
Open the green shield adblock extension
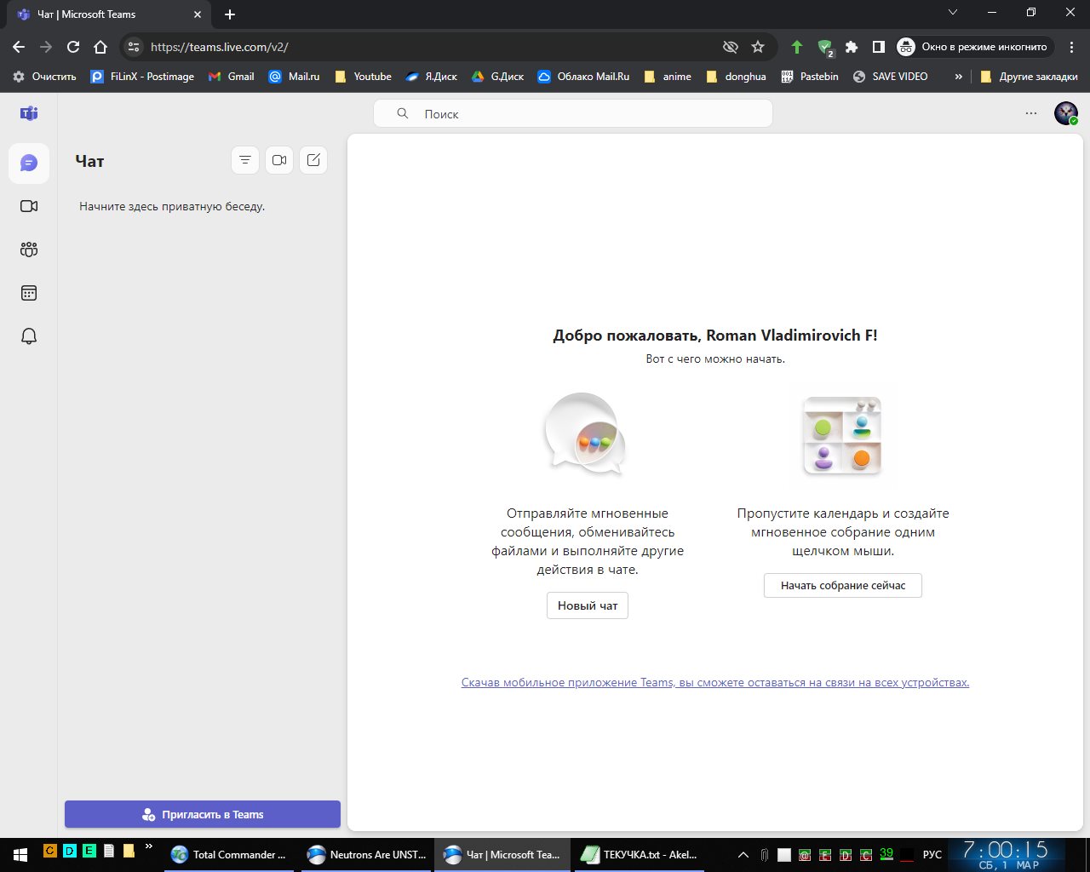click(824, 48)
